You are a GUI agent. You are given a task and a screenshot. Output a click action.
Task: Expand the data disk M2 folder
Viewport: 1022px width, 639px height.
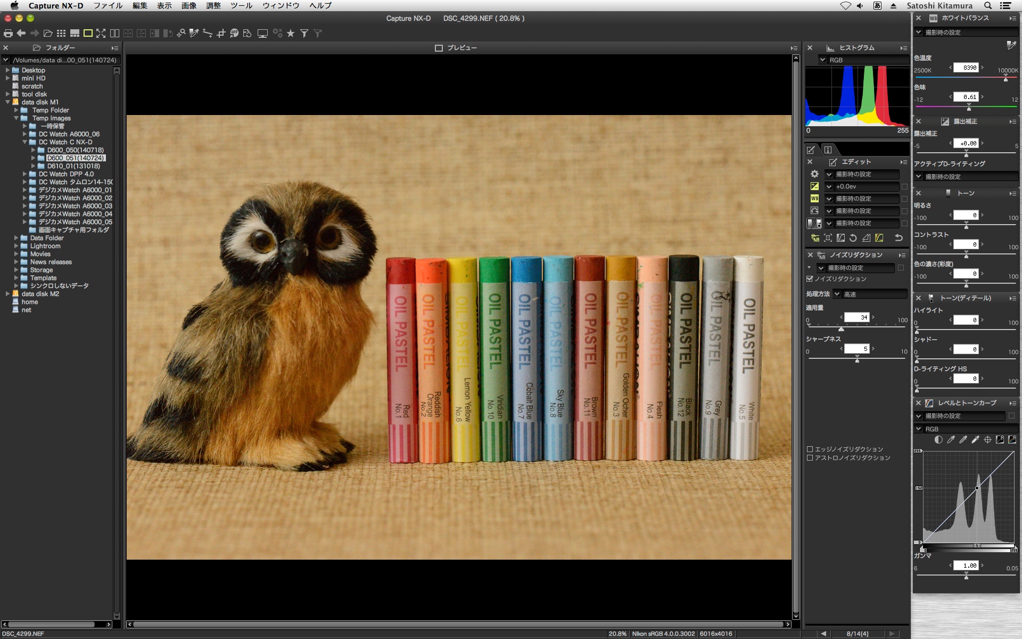pyautogui.click(x=7, y=294)
